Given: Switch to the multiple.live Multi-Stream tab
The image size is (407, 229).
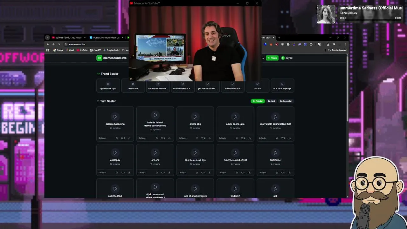Looking at the screenshot, I should [x=106, y=38].
